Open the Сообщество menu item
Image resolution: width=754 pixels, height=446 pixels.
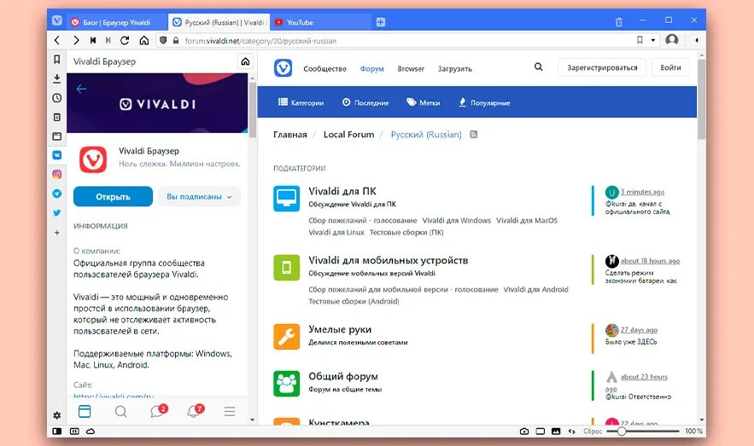(x=324, y=69)
